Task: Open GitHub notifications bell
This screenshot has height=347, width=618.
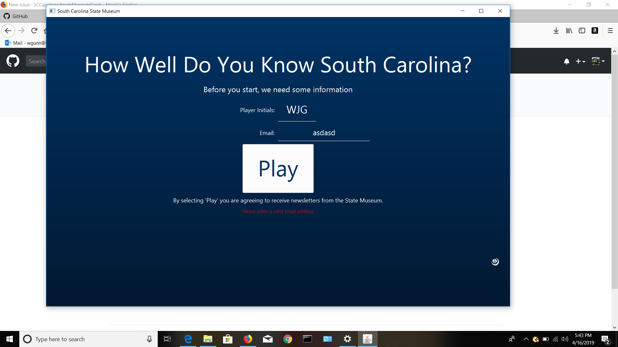Action: click(x=566, y=61)
